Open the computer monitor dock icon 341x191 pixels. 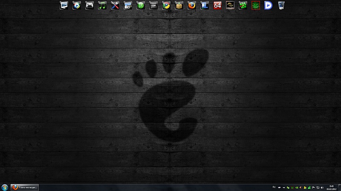[x=64, y=5]
